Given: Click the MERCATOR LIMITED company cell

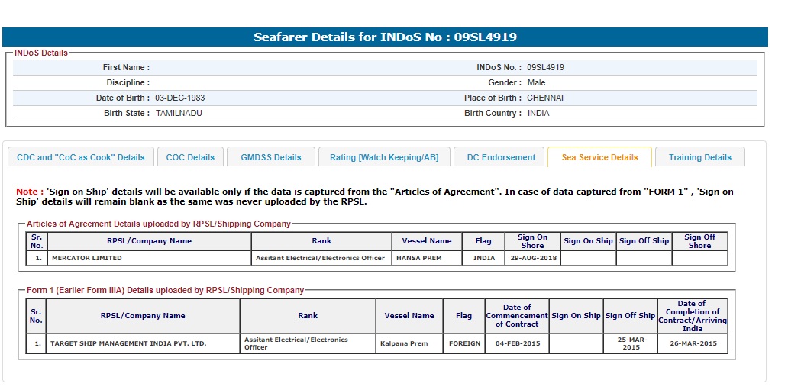Looking at the screenshot, I should 86,258.
